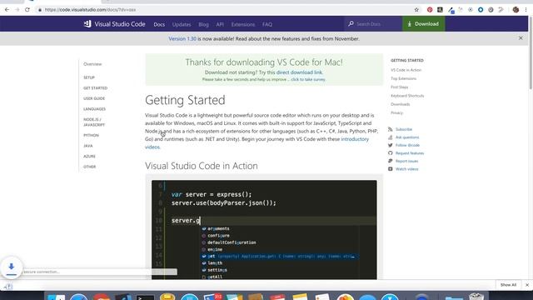Reload the page with the refresh icon

click(27, 10)
